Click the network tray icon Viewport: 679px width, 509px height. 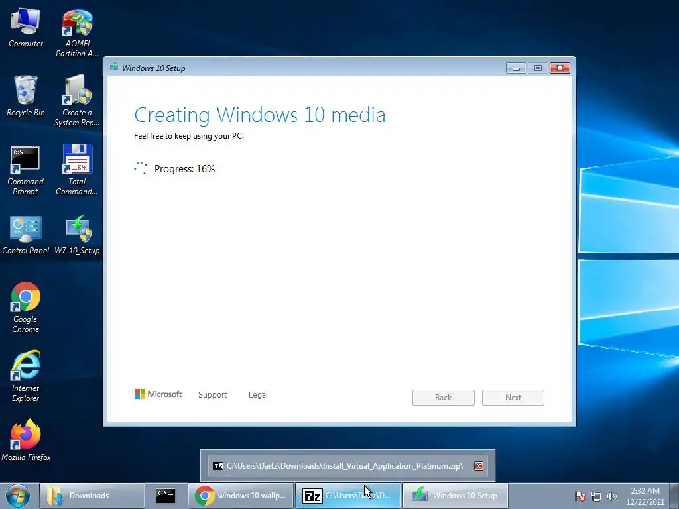pos(596,496)
